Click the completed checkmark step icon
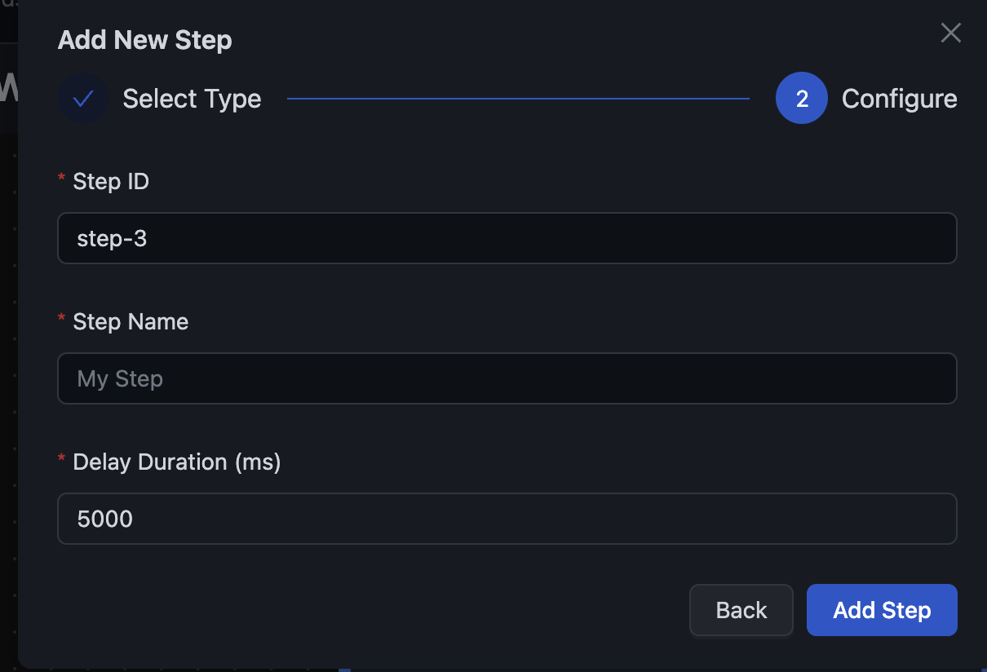 tap(83, 99)
